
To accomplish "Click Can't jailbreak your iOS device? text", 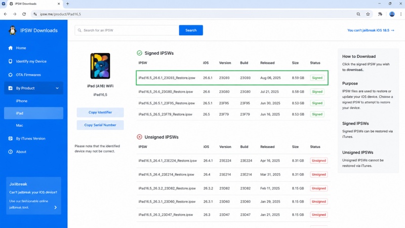I will pyautogui.click(x=33, y=193).
